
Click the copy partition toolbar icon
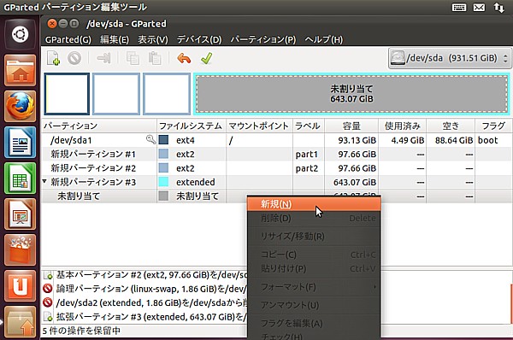coord(133,59)
